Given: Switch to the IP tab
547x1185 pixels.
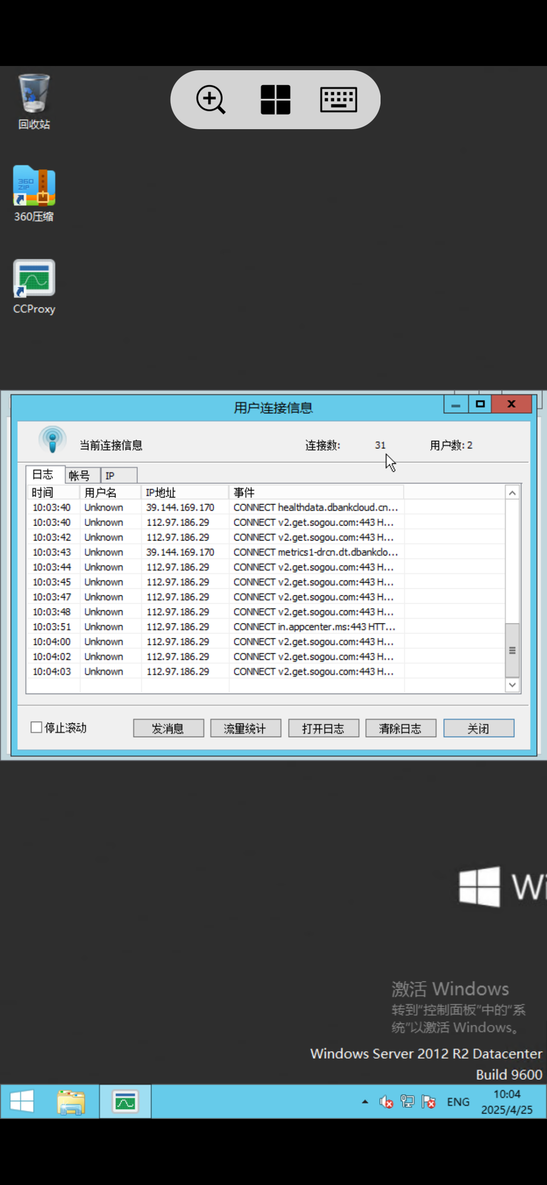Looking at the screenshot, I should click(110, 475).
